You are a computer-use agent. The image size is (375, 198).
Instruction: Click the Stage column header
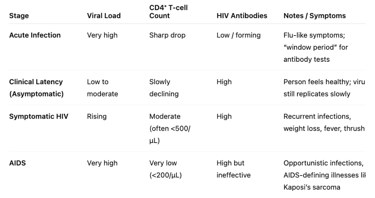(x=19, y=16)
